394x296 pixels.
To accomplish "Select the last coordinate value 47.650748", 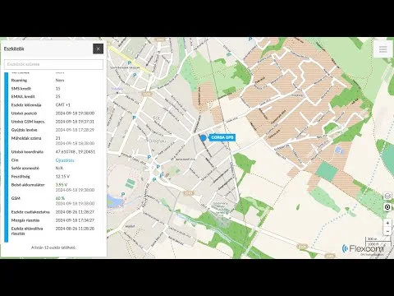I will (x=76, y=152).
